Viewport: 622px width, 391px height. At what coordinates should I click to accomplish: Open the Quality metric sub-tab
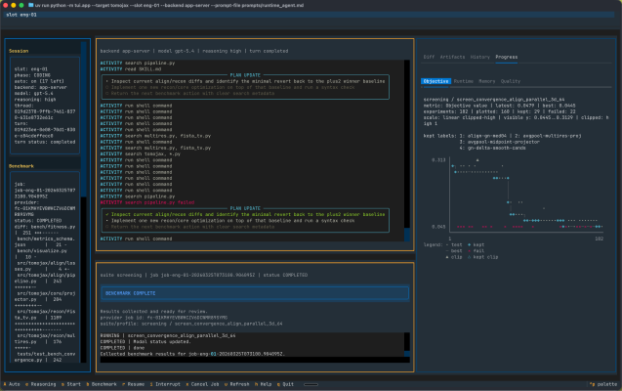[510, 81]
